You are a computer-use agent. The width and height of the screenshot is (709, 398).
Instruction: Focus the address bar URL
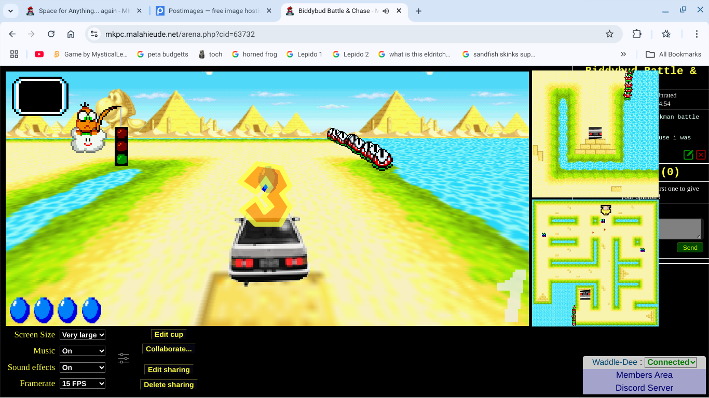coord(180,34)
